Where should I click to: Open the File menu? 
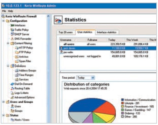click(x=4, y=11)
